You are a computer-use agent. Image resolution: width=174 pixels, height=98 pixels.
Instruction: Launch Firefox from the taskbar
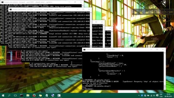click(x=34, y=95)
